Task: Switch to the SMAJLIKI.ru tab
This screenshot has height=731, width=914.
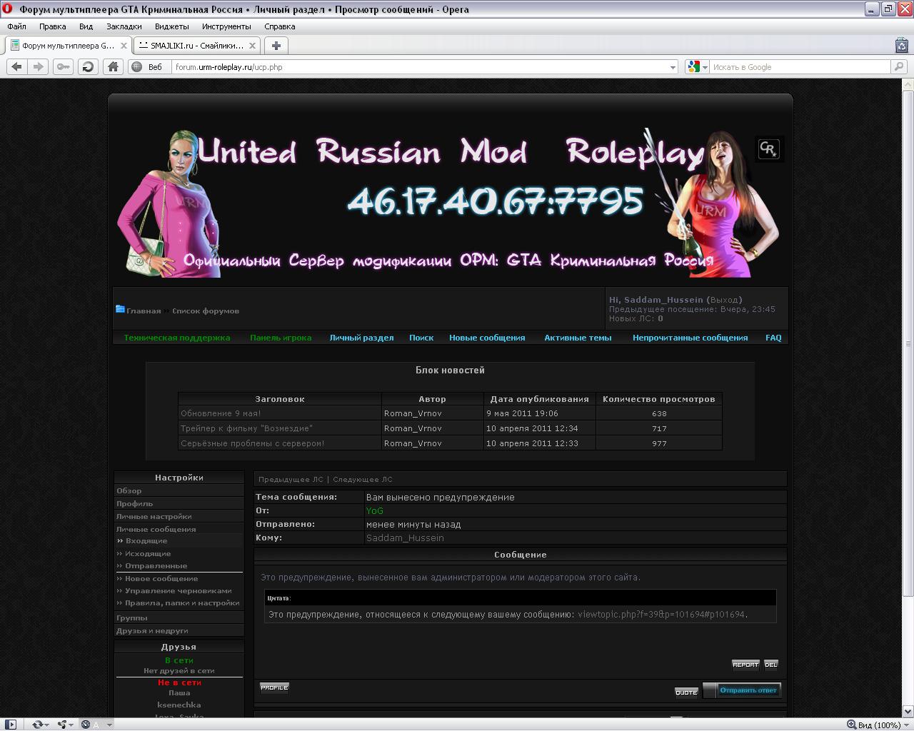Action: tap(196, 45)
